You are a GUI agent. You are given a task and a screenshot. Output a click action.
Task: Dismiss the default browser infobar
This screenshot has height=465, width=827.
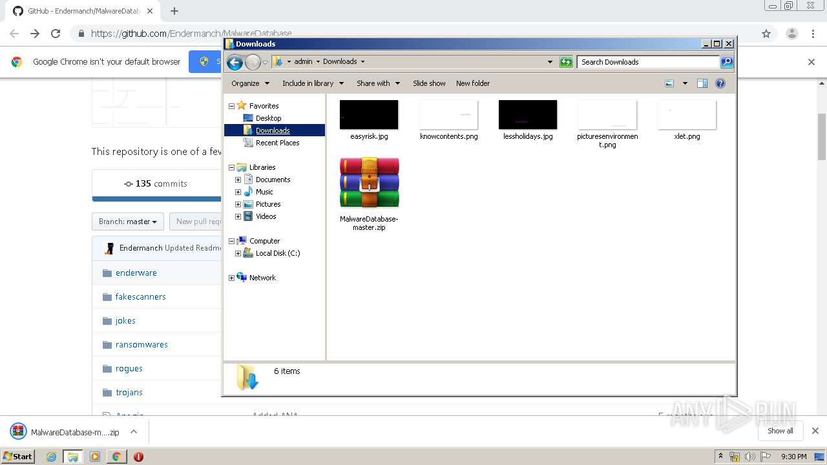811,62
